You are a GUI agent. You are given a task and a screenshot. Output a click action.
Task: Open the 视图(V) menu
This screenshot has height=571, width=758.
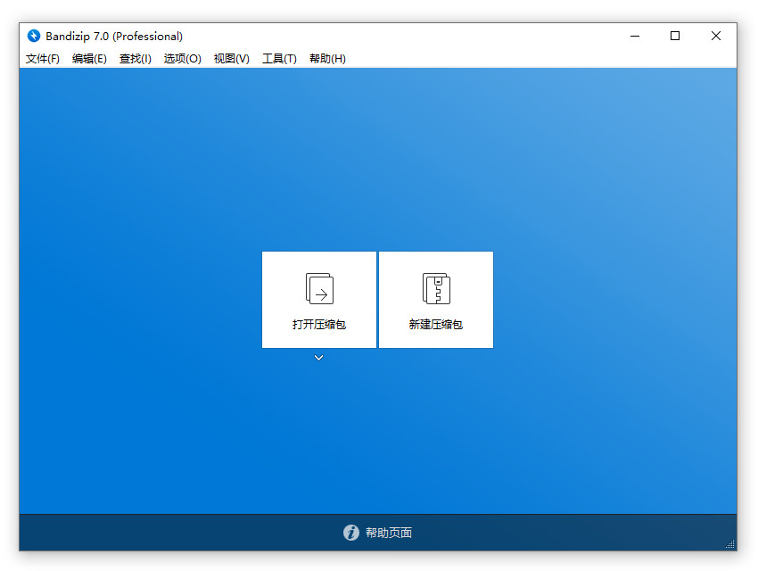231,58
